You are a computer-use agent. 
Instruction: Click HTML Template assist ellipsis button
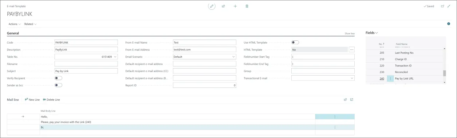[351, 50]
